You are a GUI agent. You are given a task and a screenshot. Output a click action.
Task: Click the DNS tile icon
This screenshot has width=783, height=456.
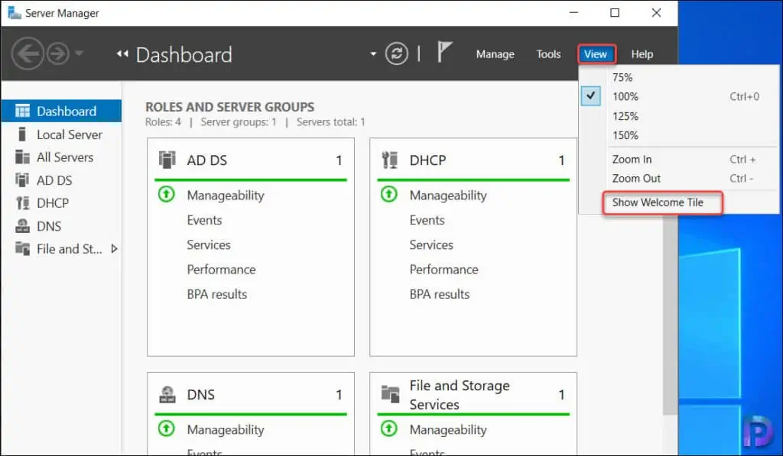coord(167,394)
